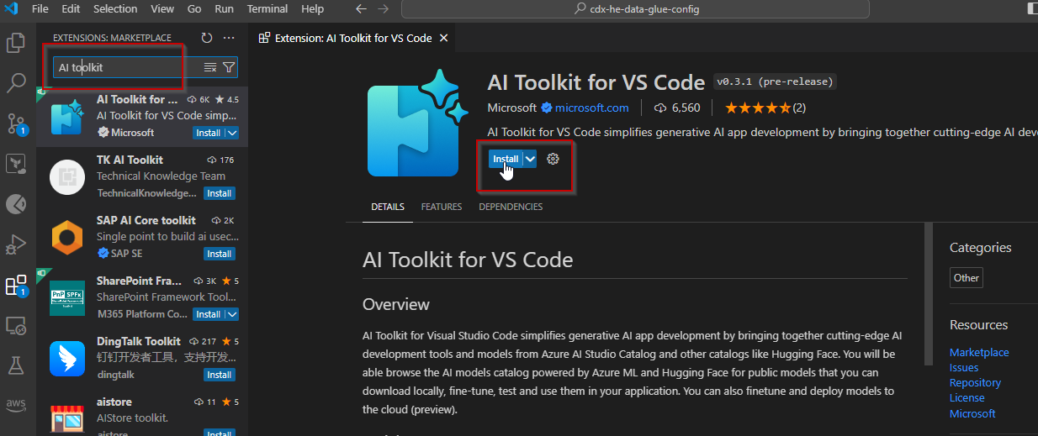Open Remote Explorer icon in activity bar
The image size is (1038, 436).
16,325
